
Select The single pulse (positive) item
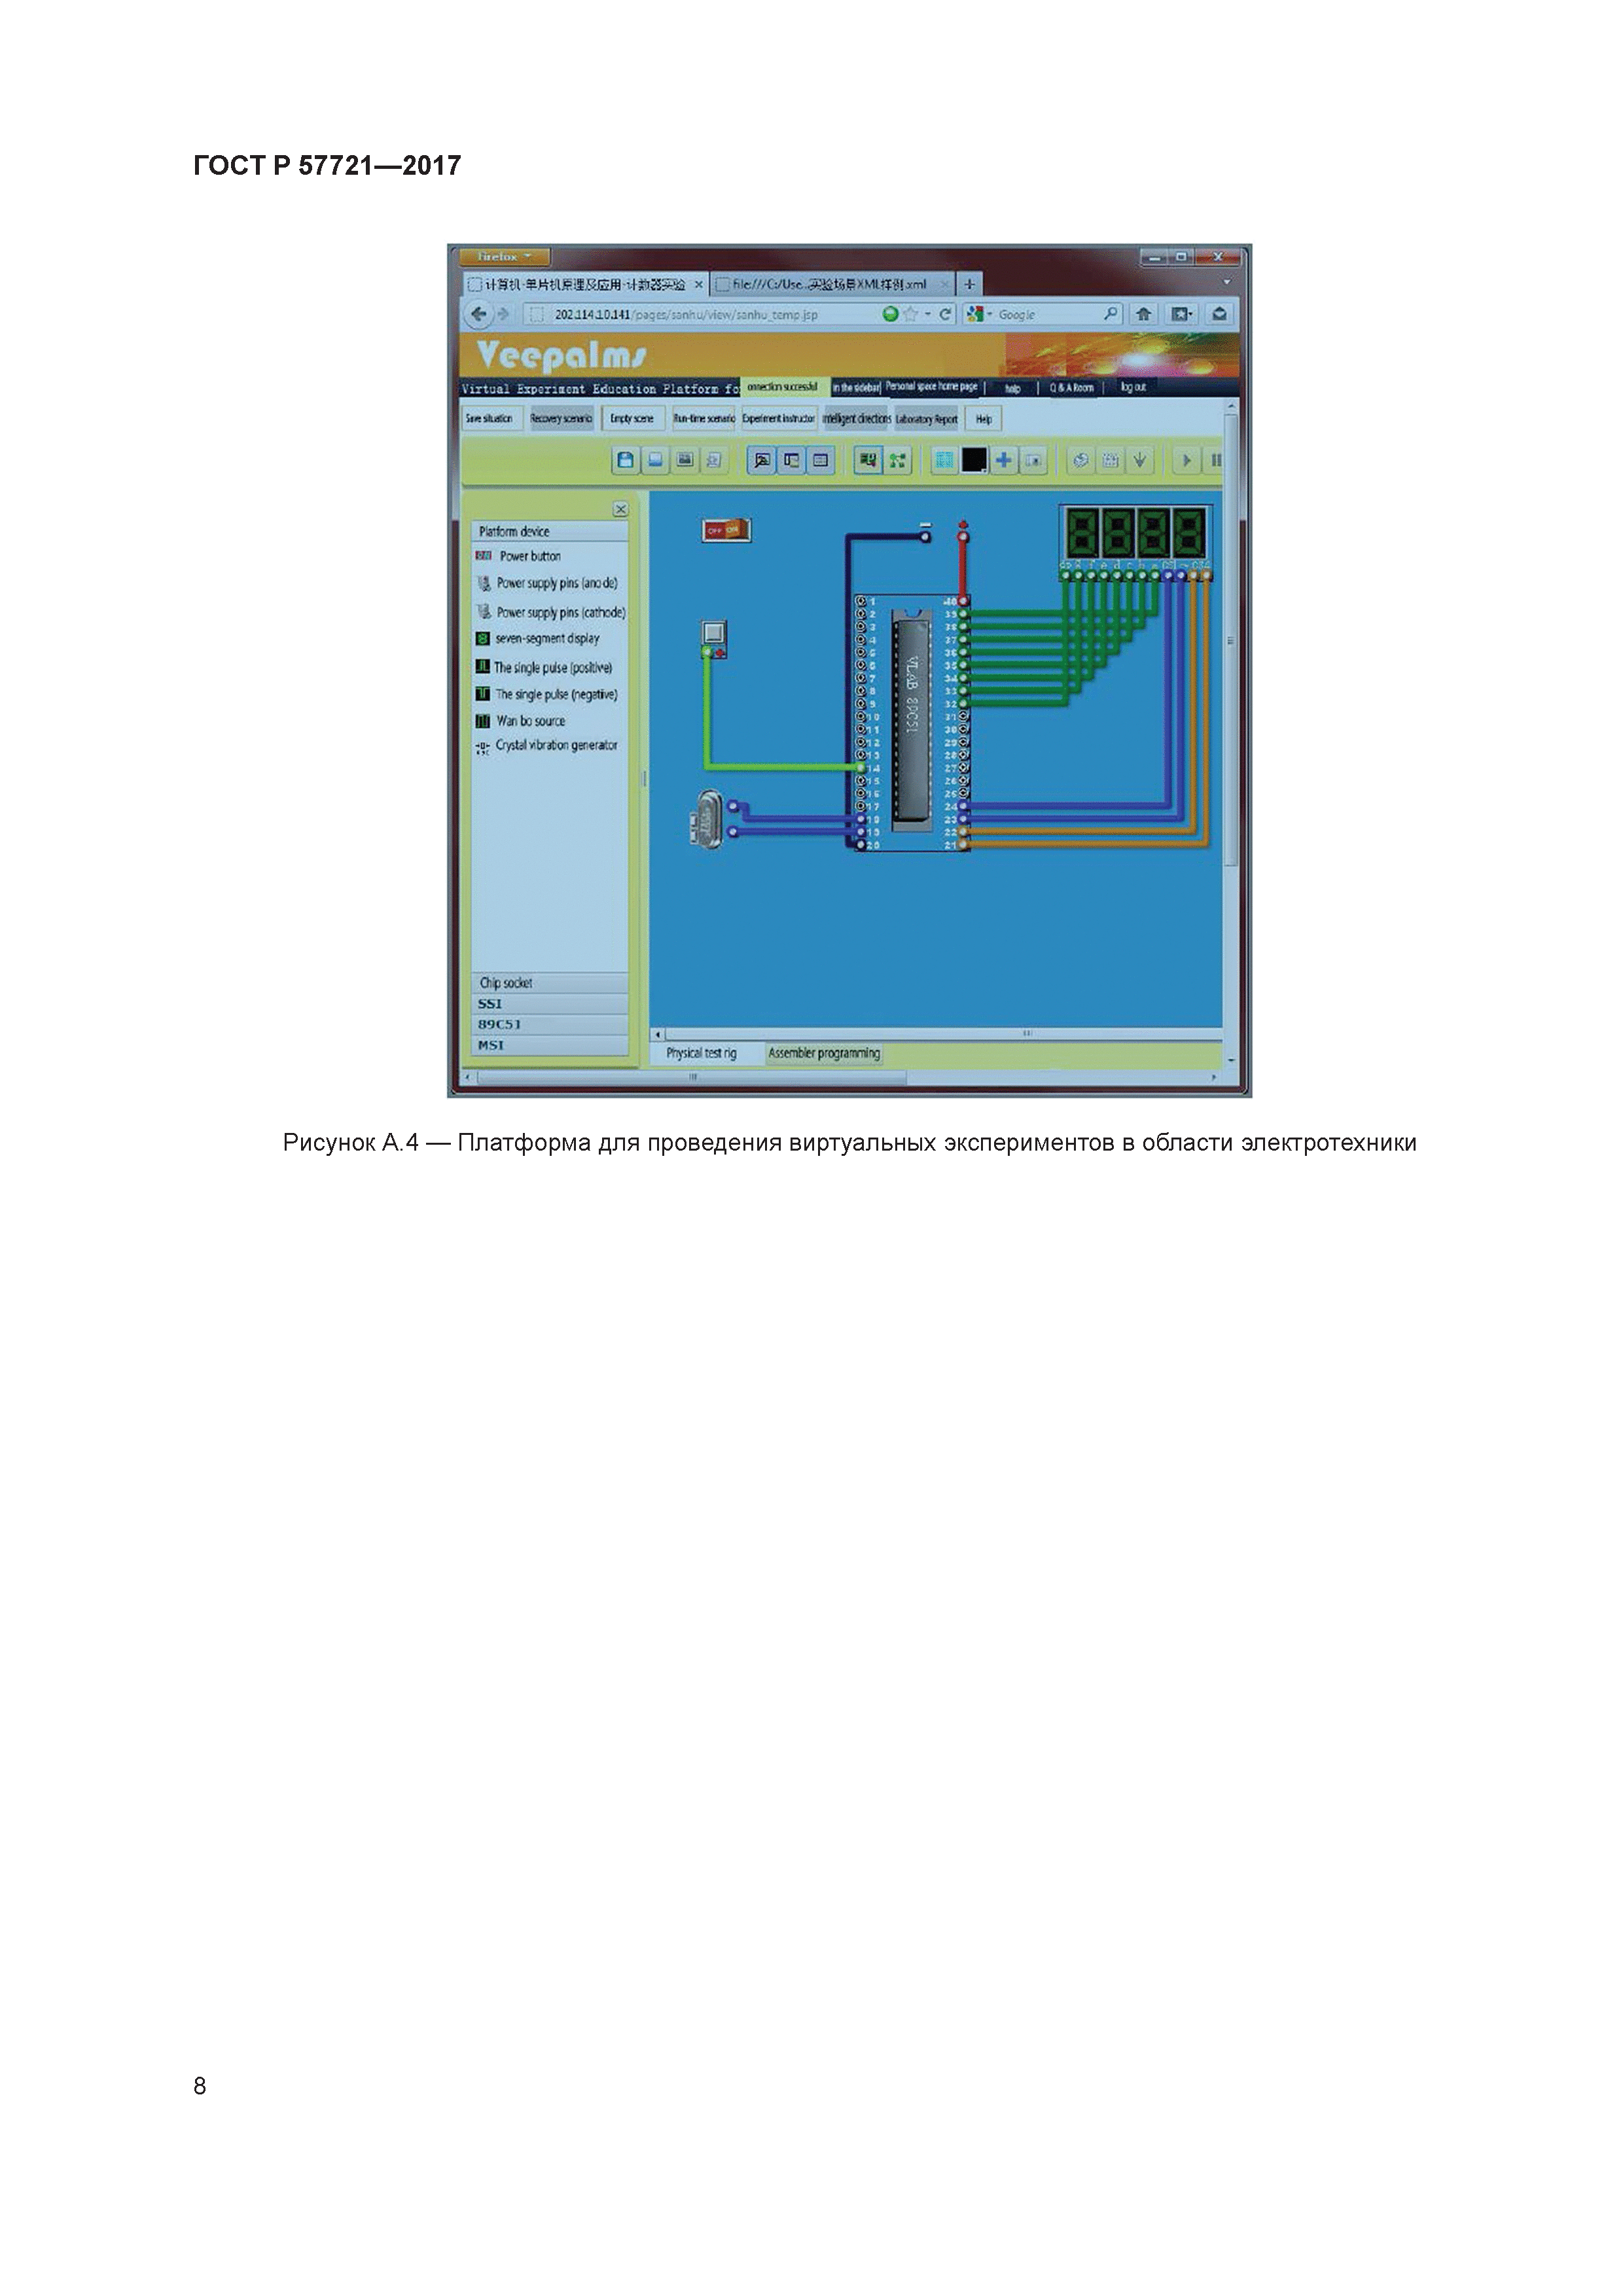pyautogui.click(x=544, y=667)
